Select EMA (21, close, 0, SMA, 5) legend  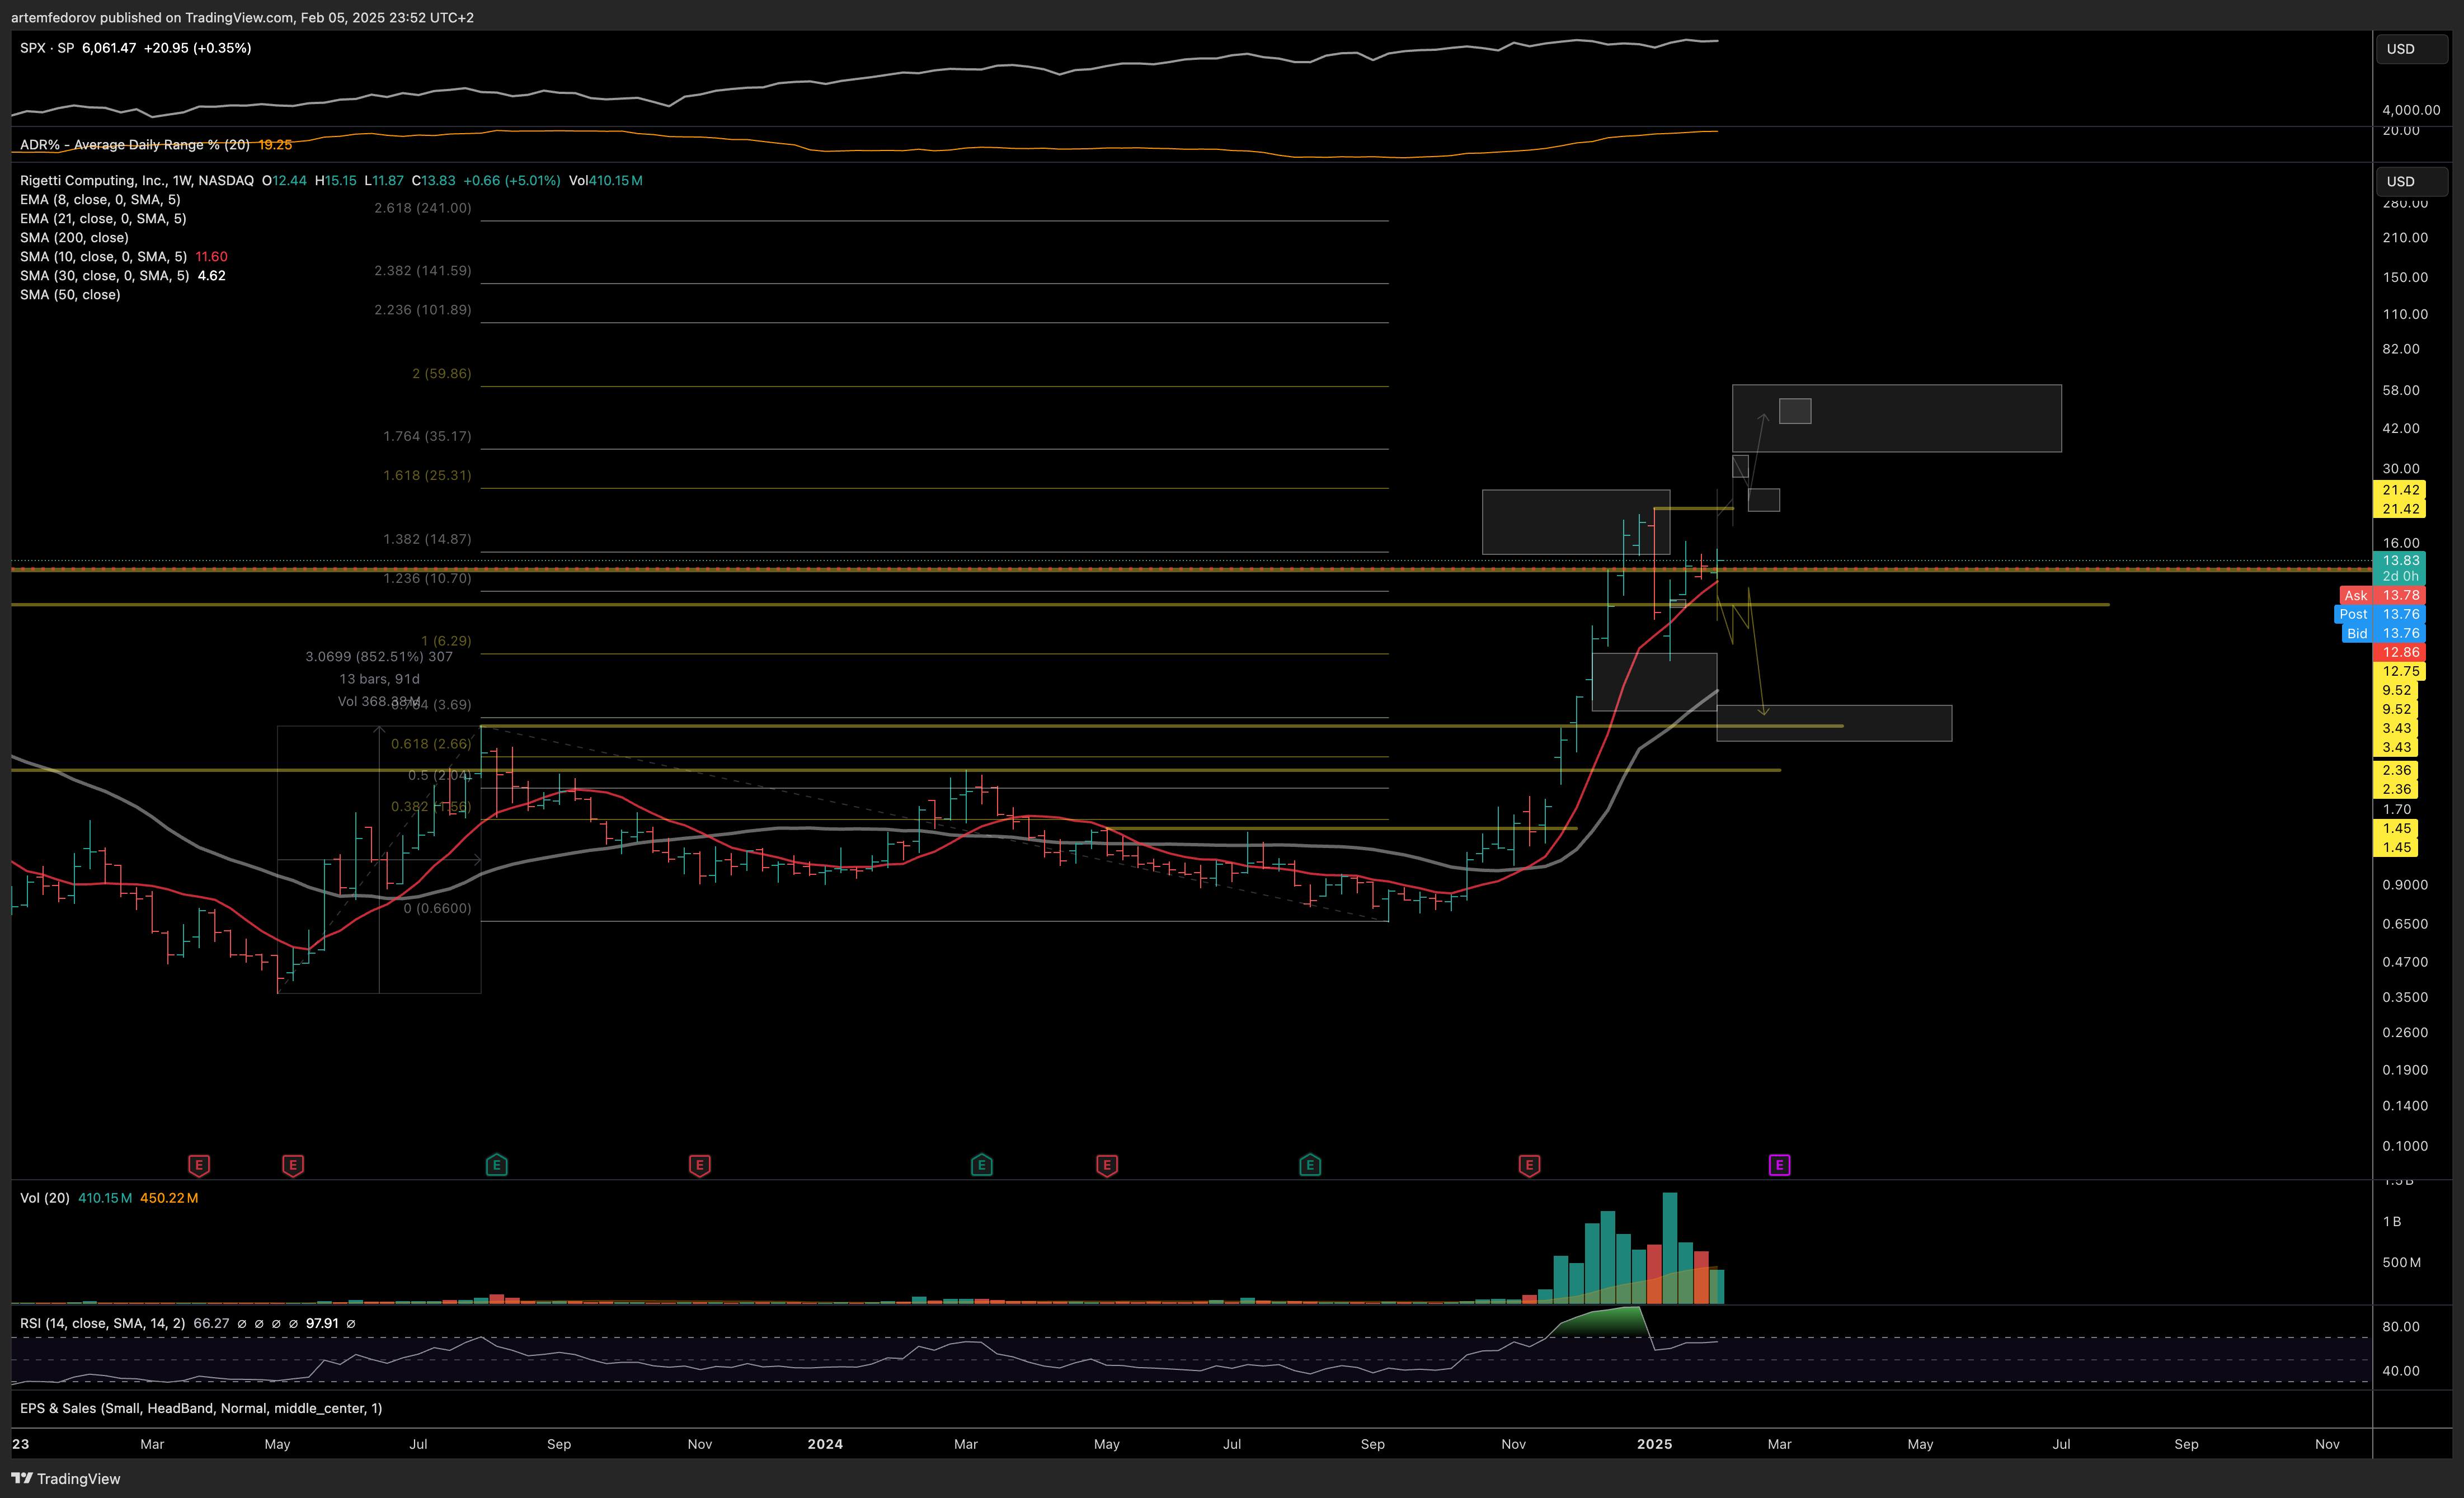coord(103,218)
